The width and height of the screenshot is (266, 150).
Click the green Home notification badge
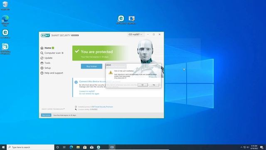pyautogui.click(x=53, y=48)
